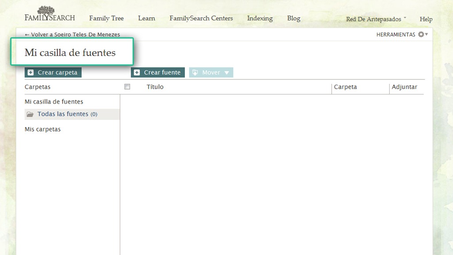Click the plus icon on Crear carpeta
Image resolution: width=453 pixels, height=255 pixels.
pos(31,73)
